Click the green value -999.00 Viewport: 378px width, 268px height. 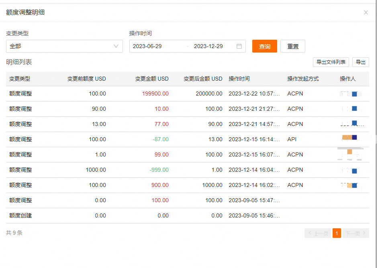tap(159, 170)
